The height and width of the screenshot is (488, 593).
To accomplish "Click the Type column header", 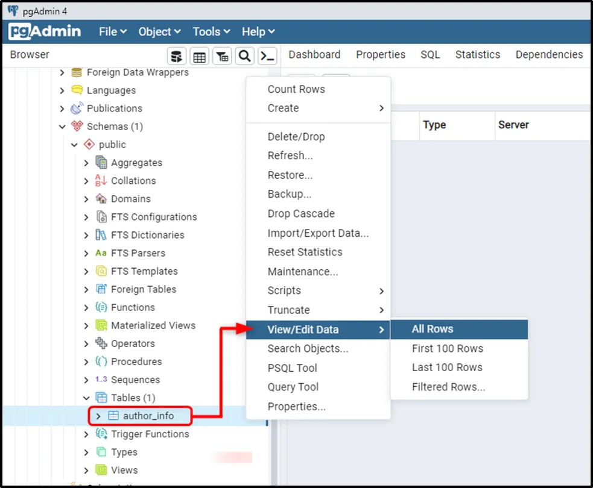I will [x=434, y=125].
